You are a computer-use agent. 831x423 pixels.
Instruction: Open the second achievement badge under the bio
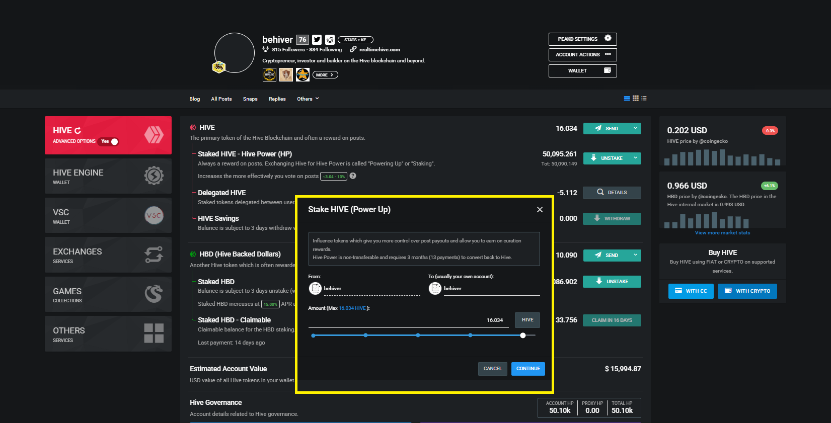click(286, 74)
